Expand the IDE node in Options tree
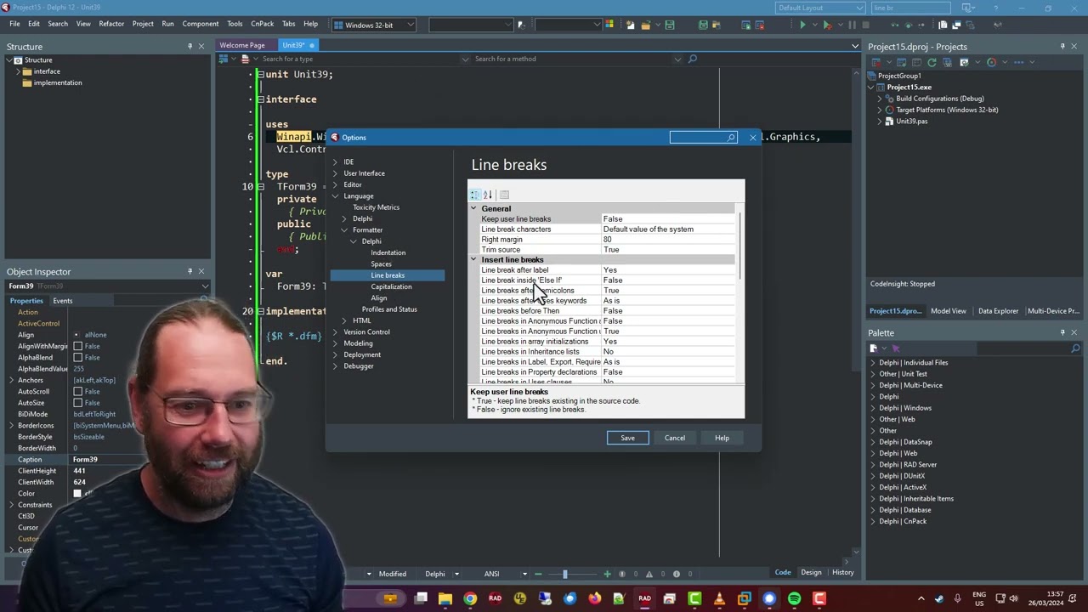This screenshot has width=1088, height=612. click(x=335, y=161)
